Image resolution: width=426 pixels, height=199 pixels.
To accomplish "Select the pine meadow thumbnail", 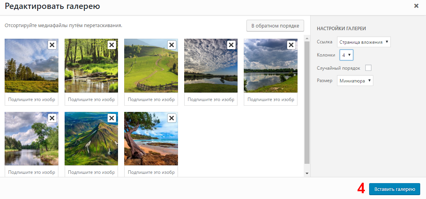I will [31, 65].
